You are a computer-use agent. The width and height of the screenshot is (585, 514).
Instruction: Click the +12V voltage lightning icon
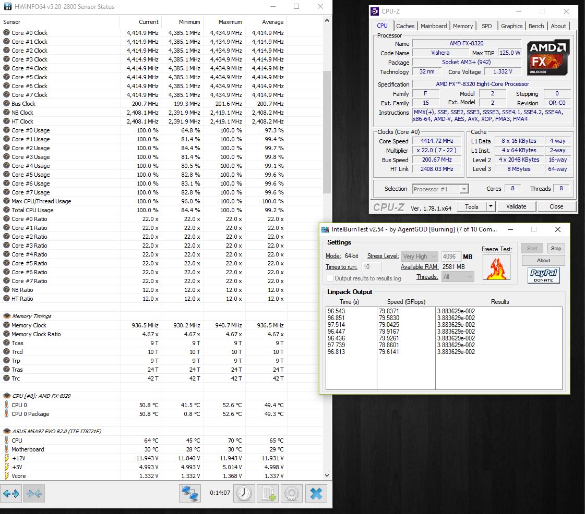[x=6, y=458]
